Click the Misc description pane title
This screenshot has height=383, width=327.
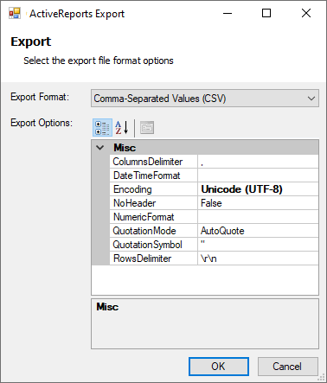[107, 307]
